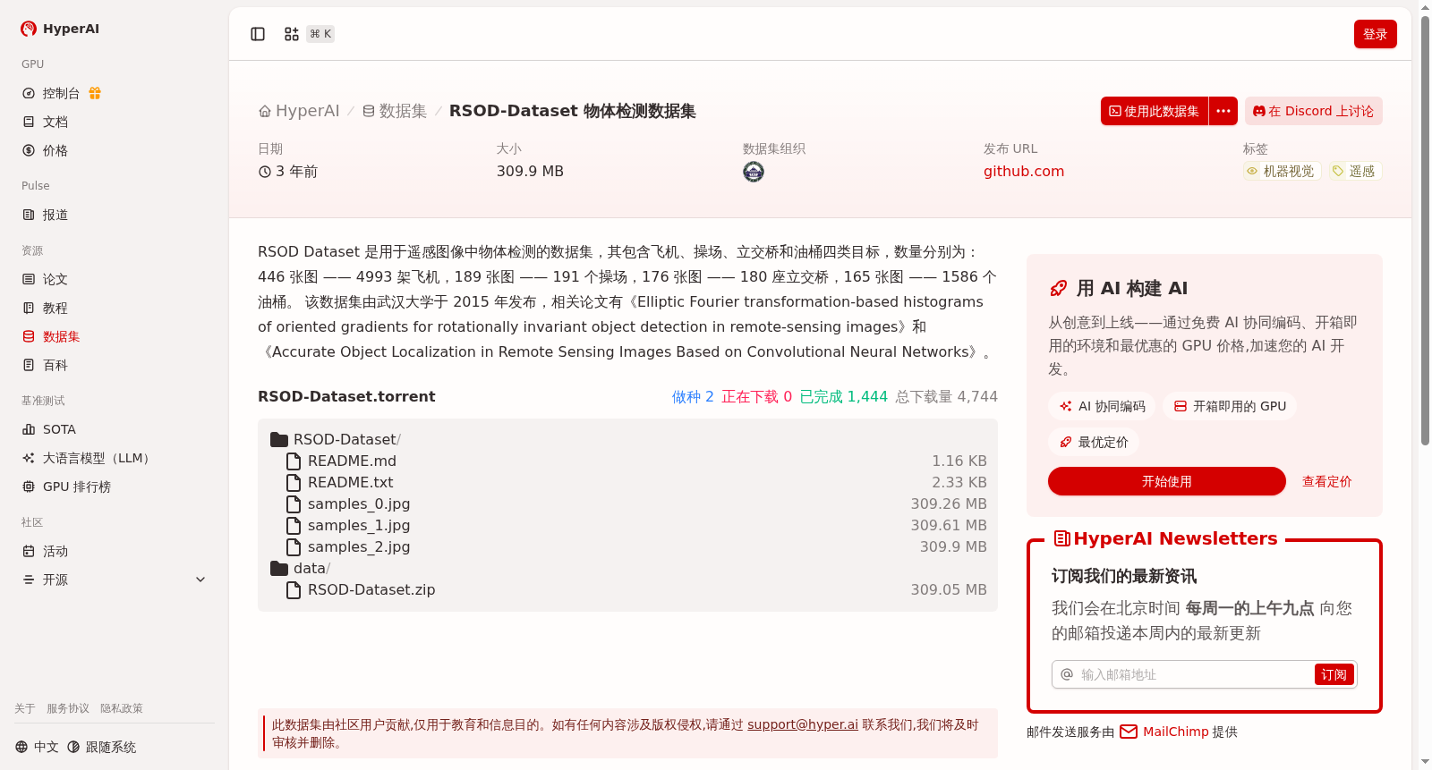1432x770 pixels.
Task: Click the newsletter icon beside HyperAI Newsletters
Action: (1062, 538)
